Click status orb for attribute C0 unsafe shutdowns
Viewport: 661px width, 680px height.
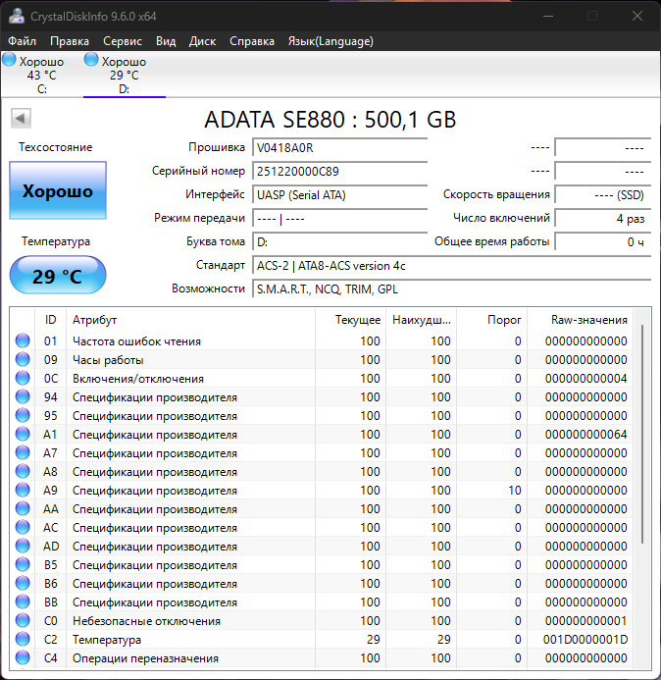point(23,621)
